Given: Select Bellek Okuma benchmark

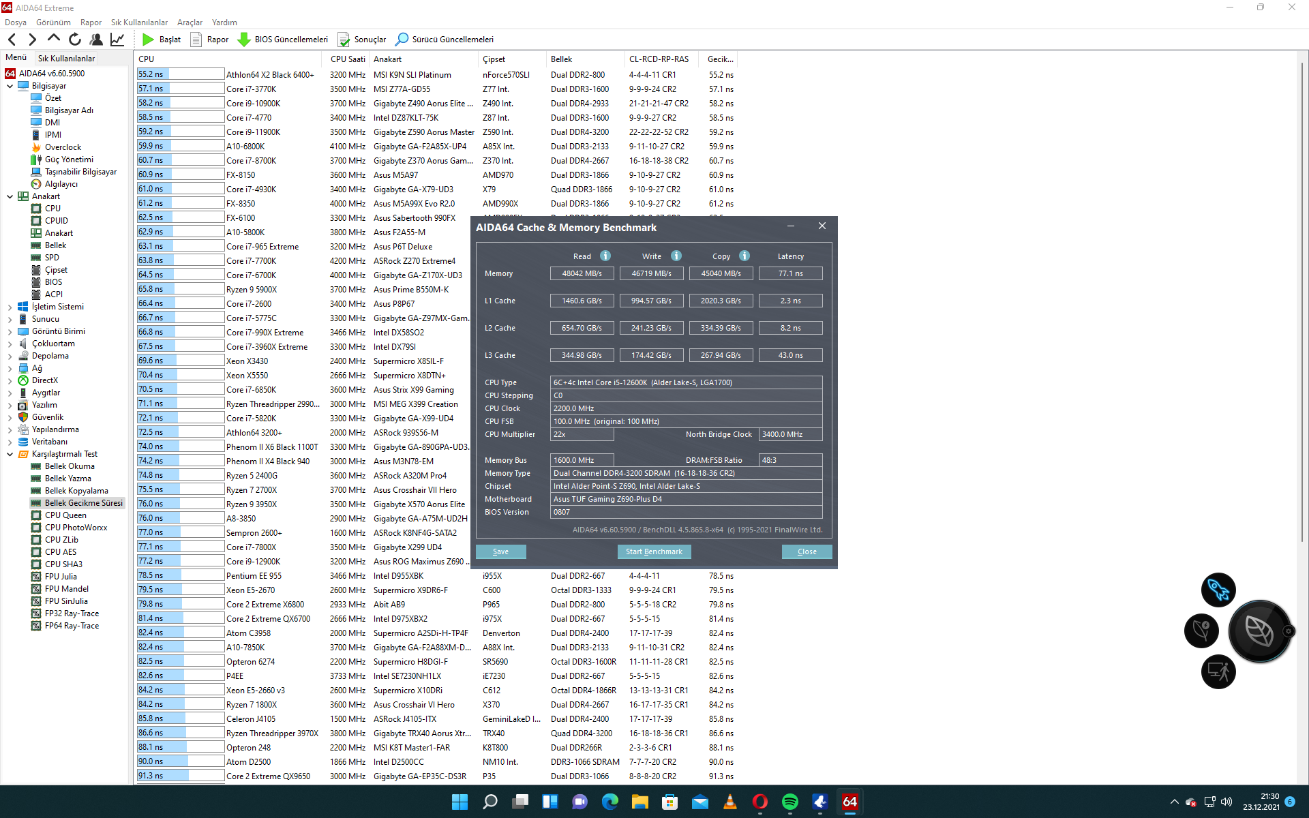Looking at the screenshot, I should pyautogui.click(x=70, y=466).
